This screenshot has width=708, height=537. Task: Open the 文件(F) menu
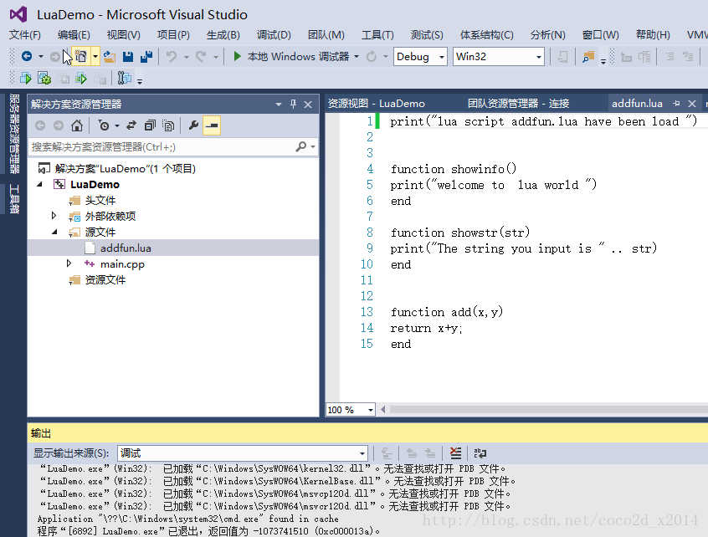[x=25, y=35]
